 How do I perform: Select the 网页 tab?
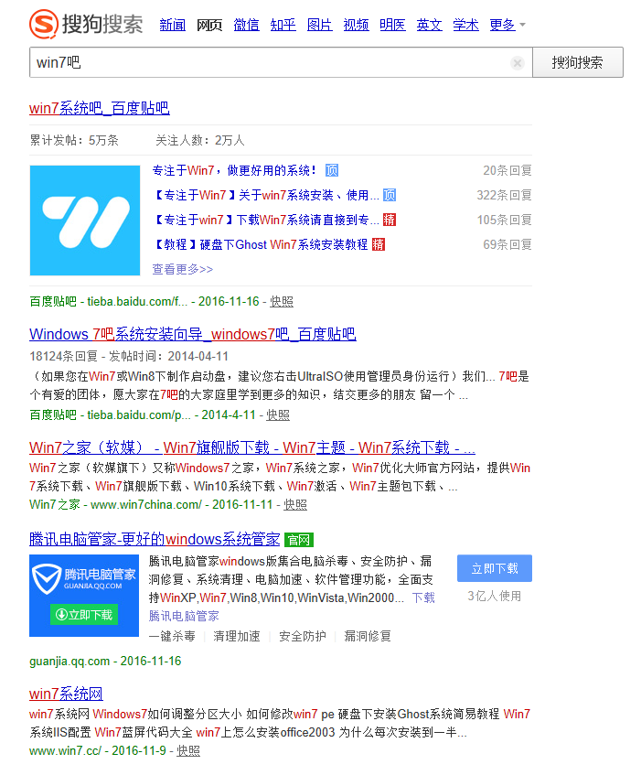[x=209, y=24]
